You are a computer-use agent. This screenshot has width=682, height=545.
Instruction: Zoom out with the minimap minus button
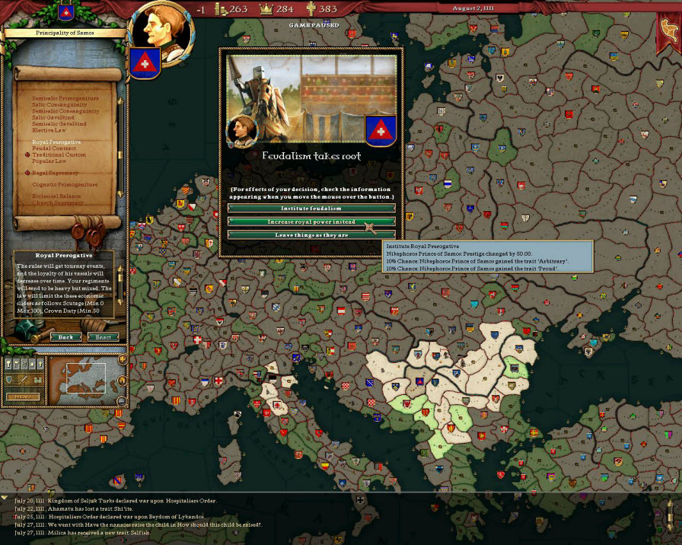[121, 401]
